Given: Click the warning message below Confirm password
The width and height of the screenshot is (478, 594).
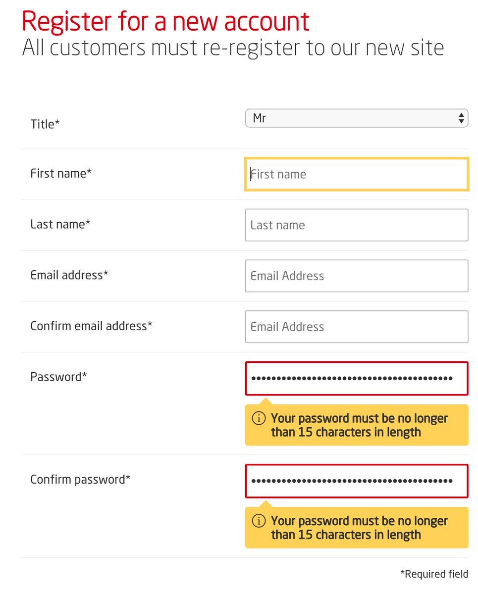Looking at the screenshot, I should 359,528.
